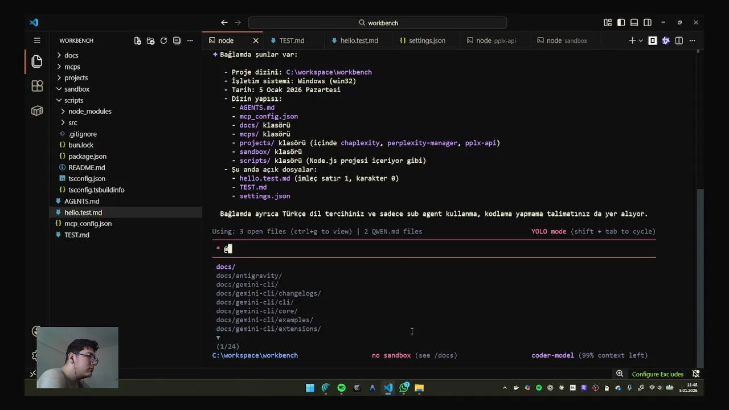Toggle primary side bar visibility

[x=621, y=23]
